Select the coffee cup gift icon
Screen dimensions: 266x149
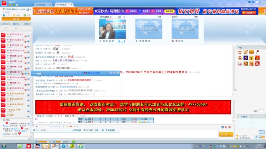tap(240, 64)
